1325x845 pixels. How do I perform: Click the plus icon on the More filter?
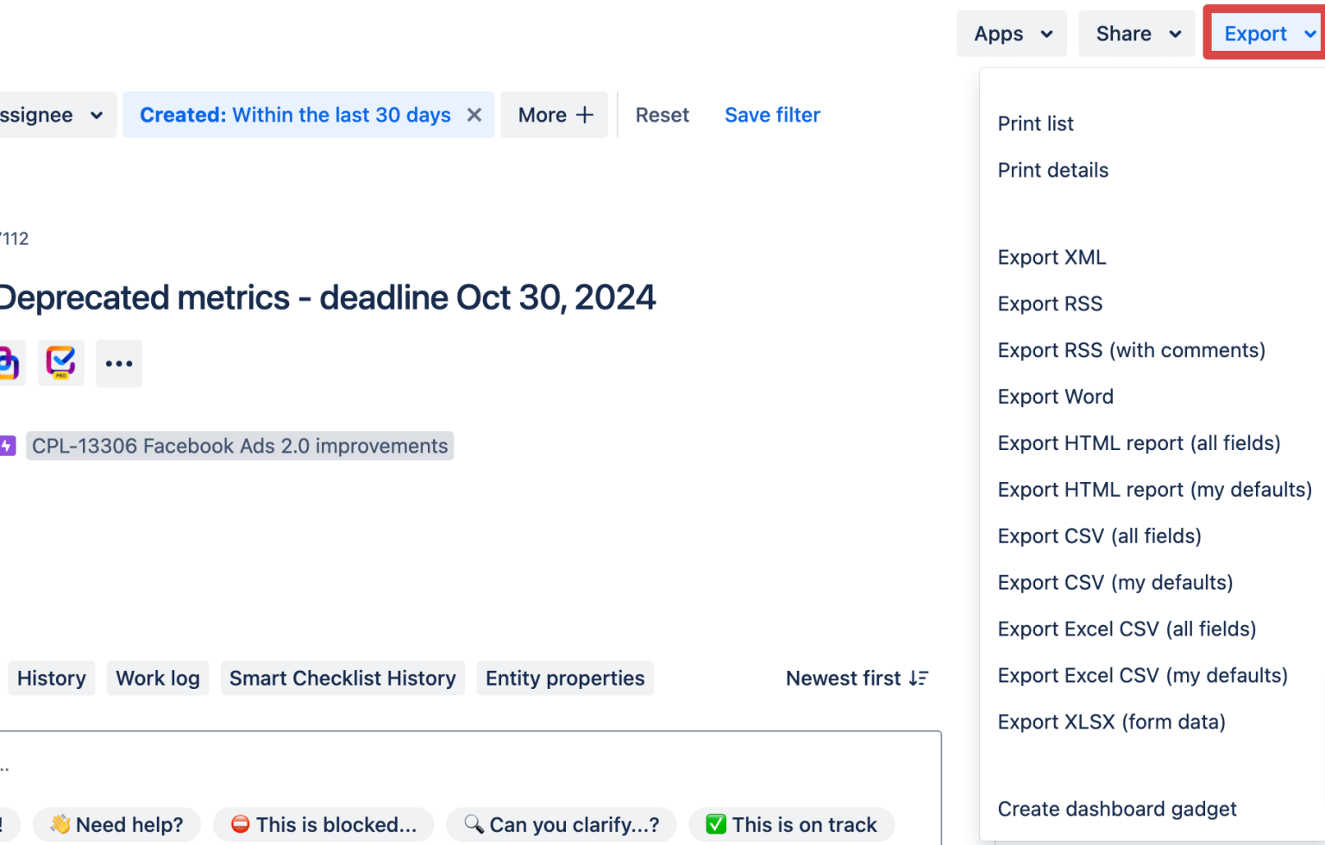585,114
